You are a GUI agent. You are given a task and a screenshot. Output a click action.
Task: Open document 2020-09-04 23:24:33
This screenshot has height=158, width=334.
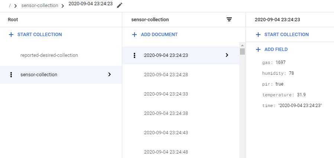click(x=166, y=94)
